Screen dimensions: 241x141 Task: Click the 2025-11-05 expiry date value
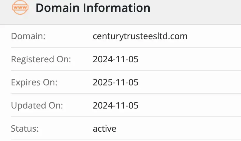click(116, 82)
